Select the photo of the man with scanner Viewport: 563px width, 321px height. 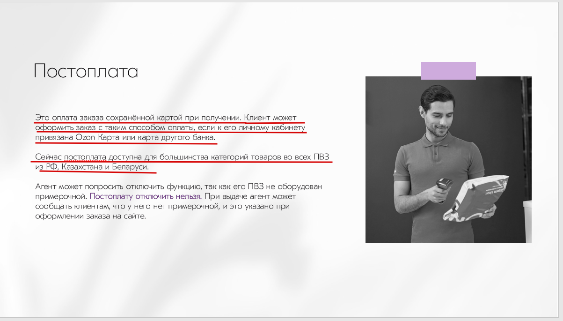(448, 160)
